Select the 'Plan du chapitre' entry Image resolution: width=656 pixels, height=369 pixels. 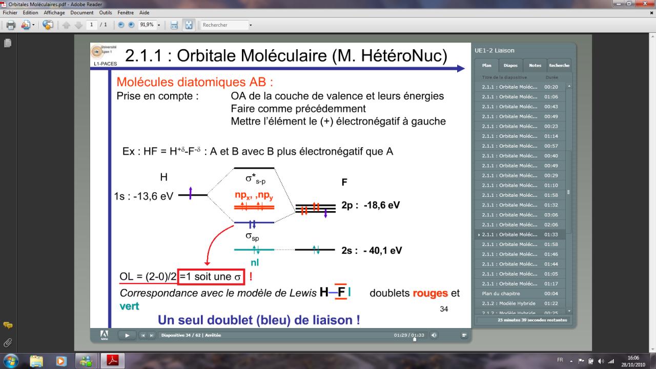tap(520, 294)
